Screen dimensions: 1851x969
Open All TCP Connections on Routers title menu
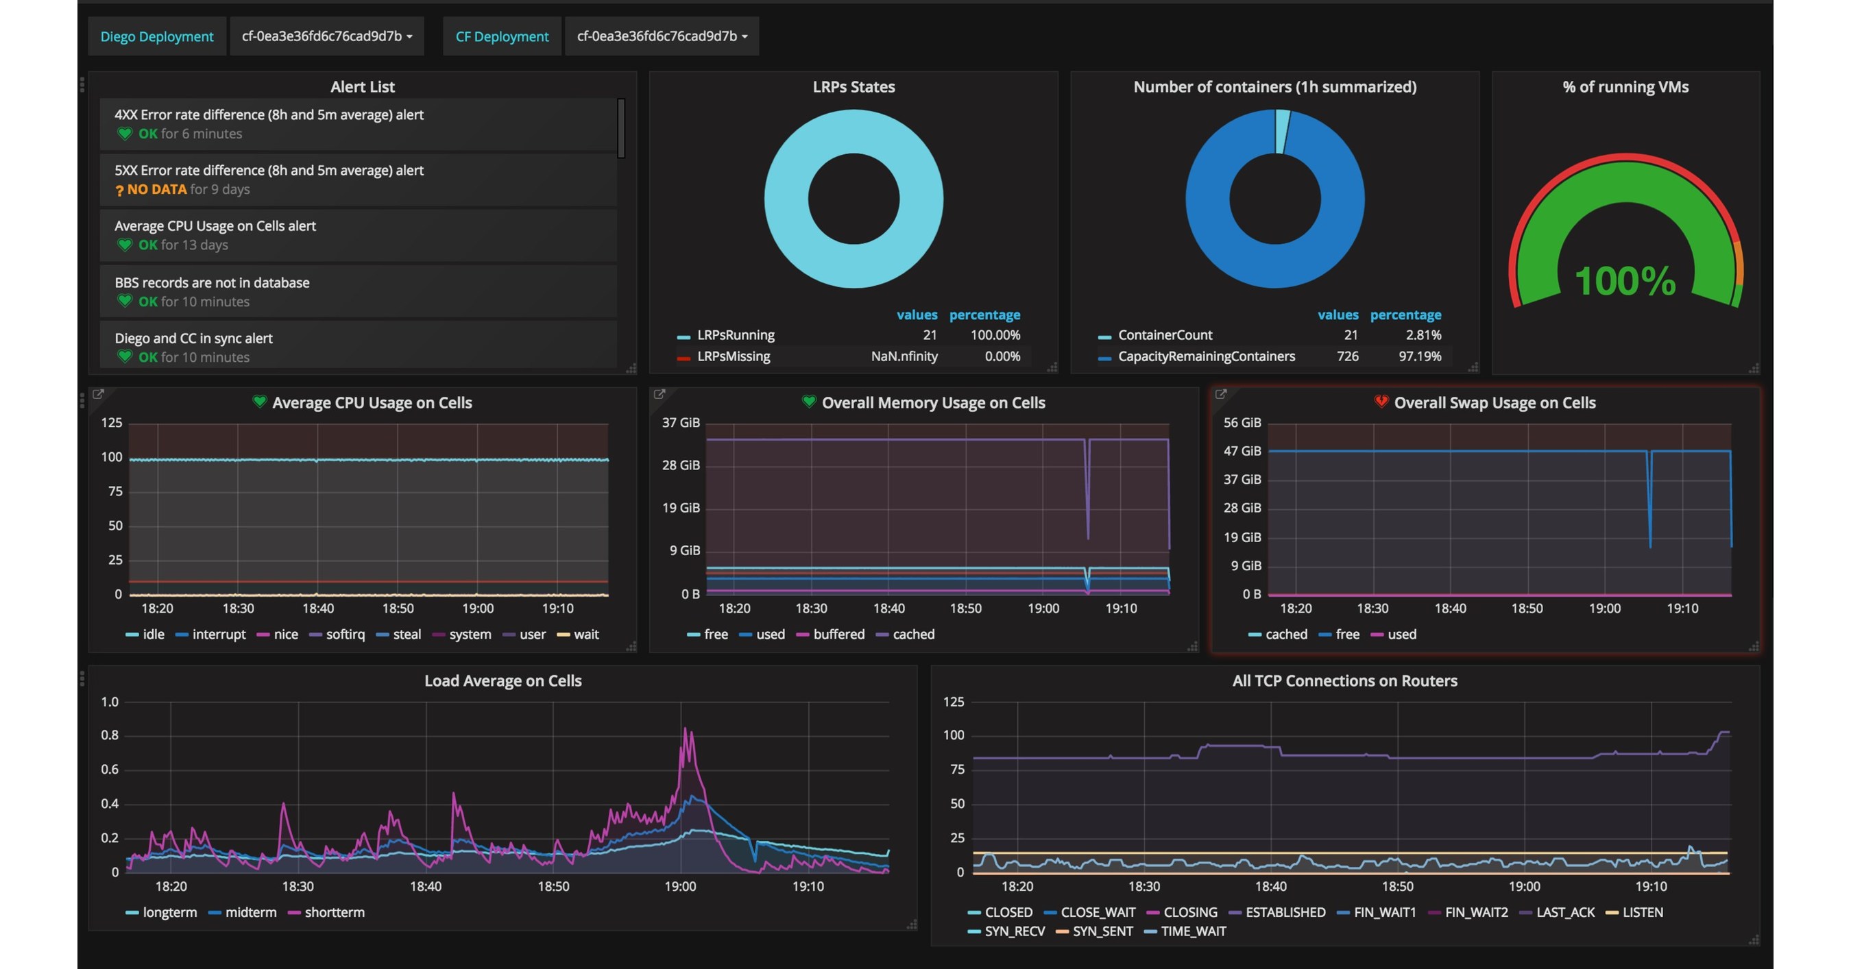pyautogui.click(x=1344, y=681)
